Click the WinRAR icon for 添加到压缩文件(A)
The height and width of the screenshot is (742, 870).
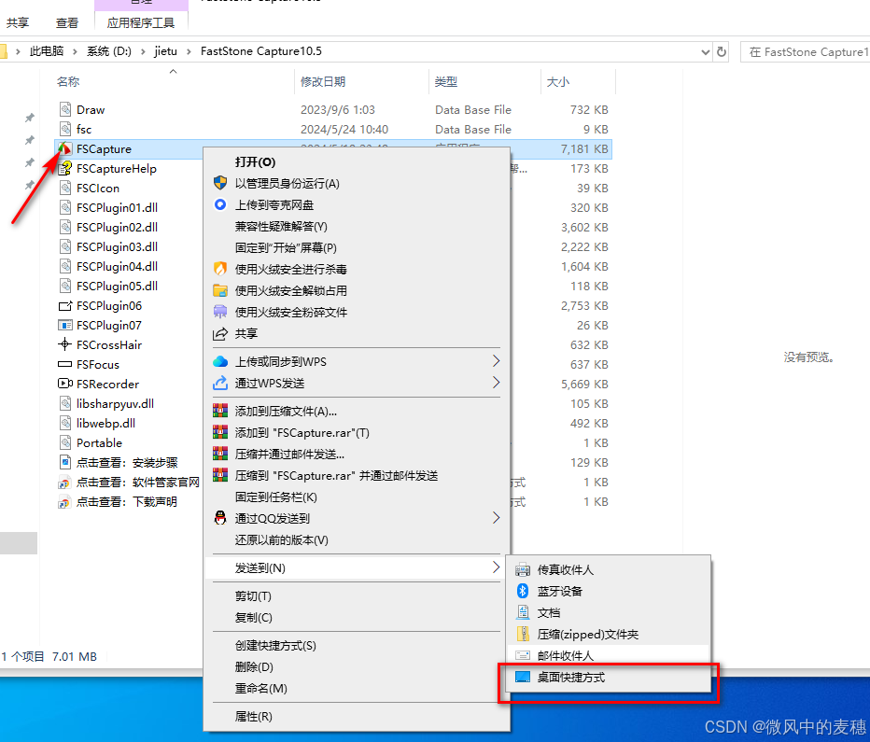tap(220, 411)
